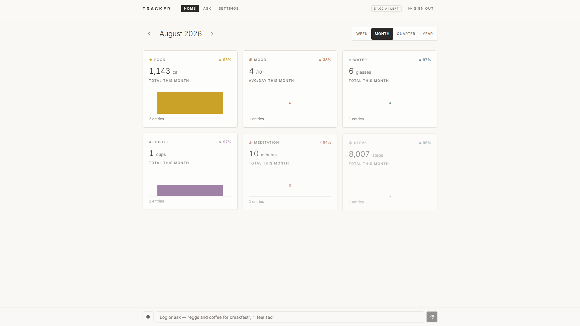Click the send message paper plane icon
Viewport: 580px width, 326px height.
click(432, 317)
